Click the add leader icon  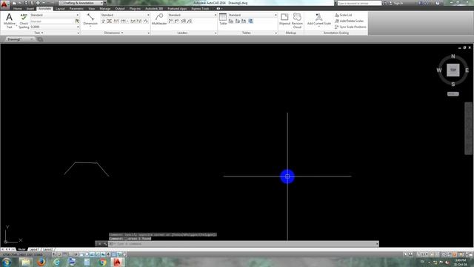(x=170, y=22)
